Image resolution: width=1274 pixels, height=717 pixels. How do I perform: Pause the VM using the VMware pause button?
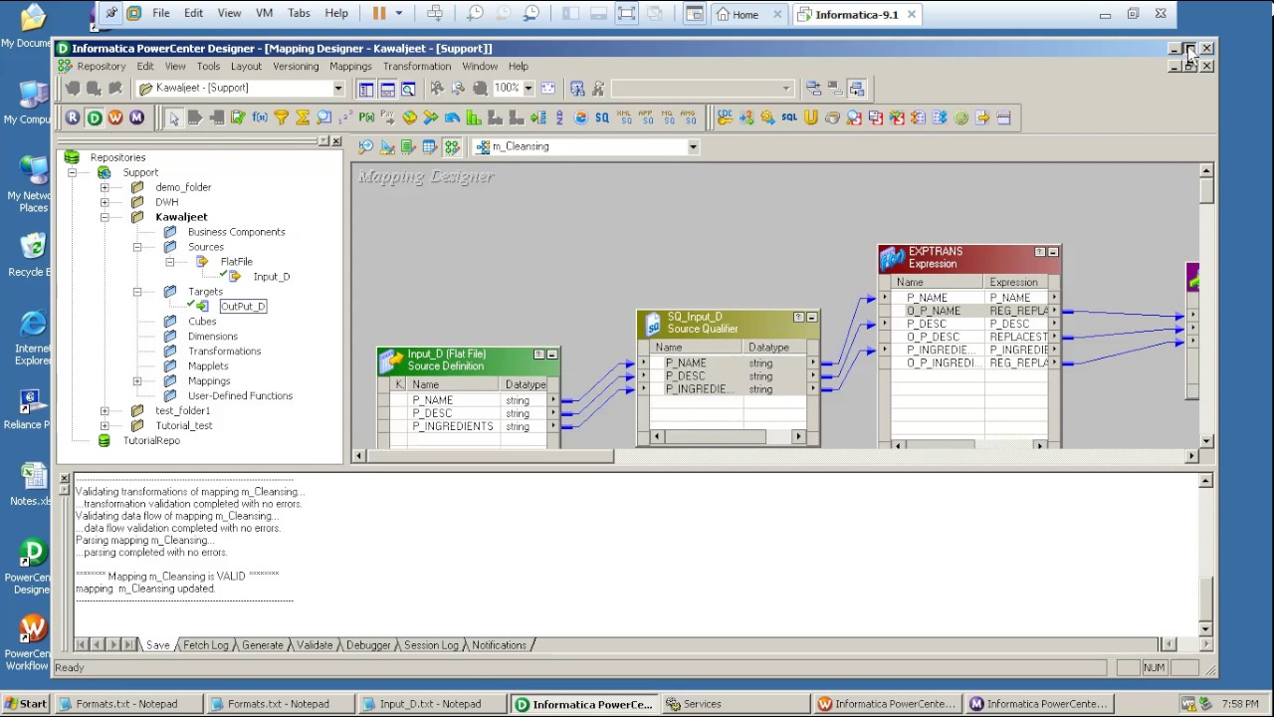(379, 14)
